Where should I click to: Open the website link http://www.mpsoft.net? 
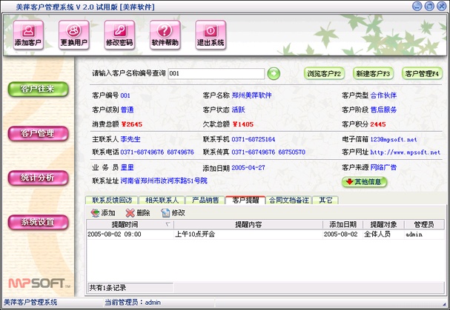point(405,152)
